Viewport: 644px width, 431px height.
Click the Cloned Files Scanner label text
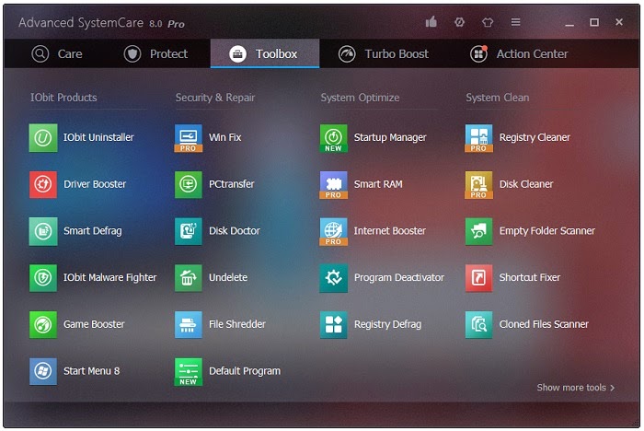(x=544, y=324)
